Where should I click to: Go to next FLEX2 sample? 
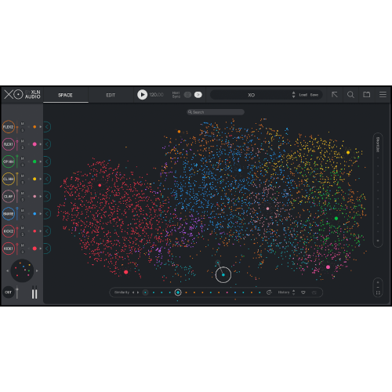(41, 127)
